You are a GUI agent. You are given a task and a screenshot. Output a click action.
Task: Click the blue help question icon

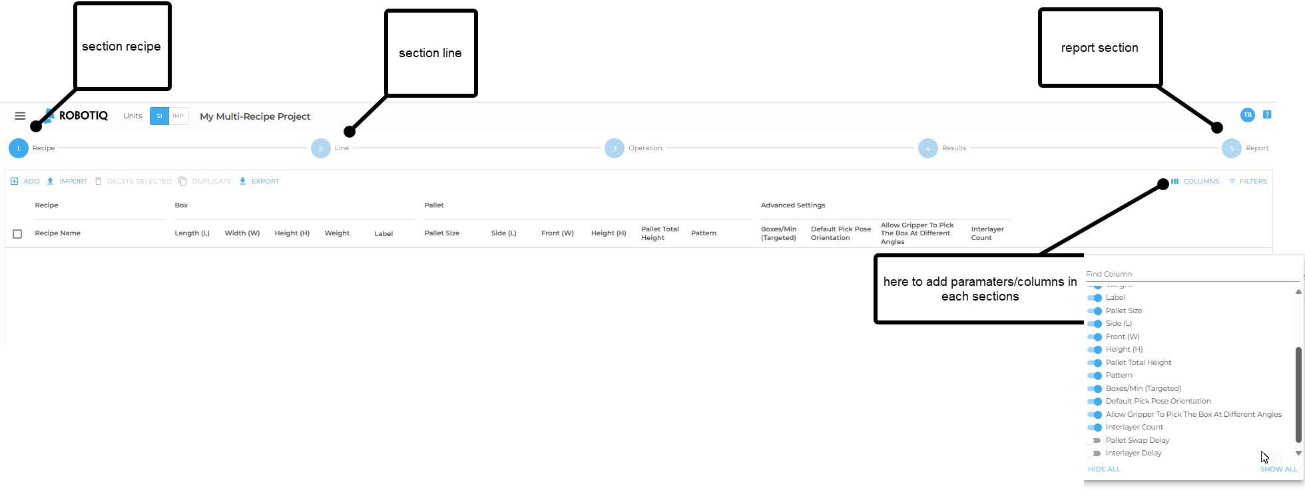click(1267, 114)
